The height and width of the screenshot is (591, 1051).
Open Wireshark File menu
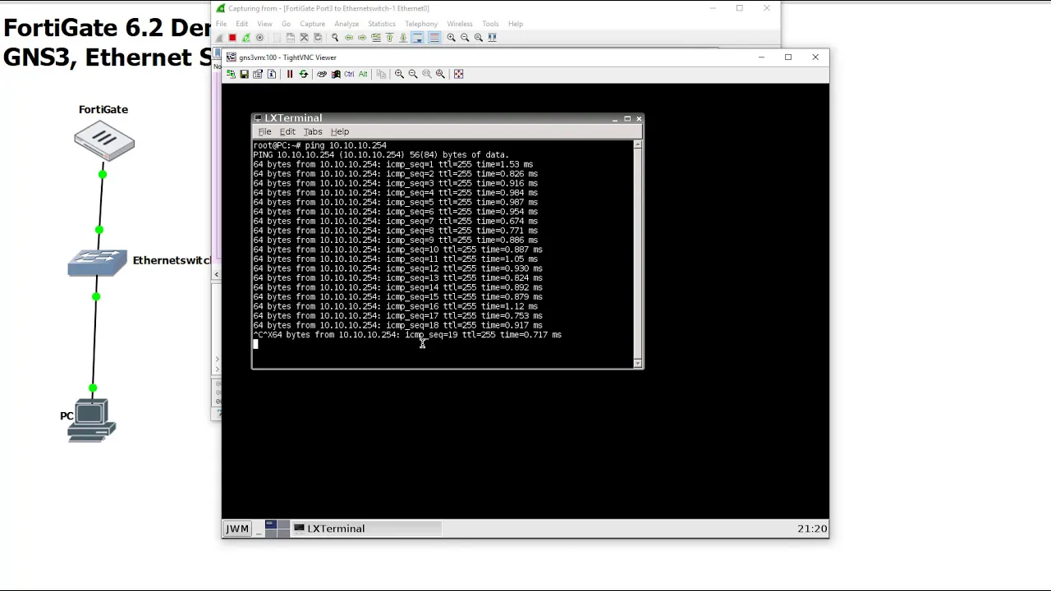click(221, 24)
